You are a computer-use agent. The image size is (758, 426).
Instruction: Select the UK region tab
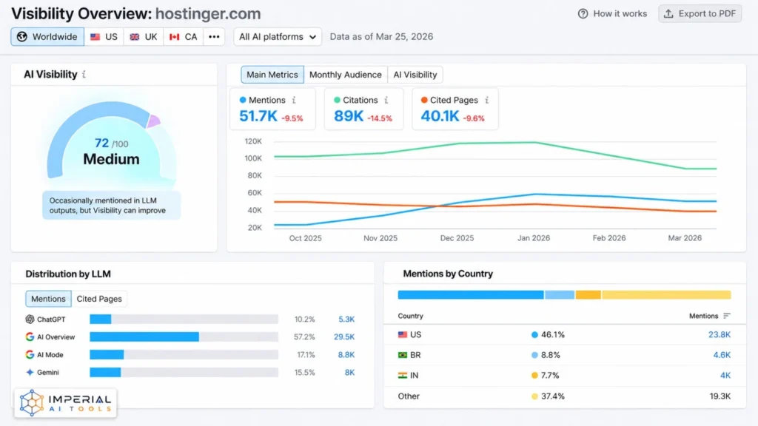[x=144, y=37]
